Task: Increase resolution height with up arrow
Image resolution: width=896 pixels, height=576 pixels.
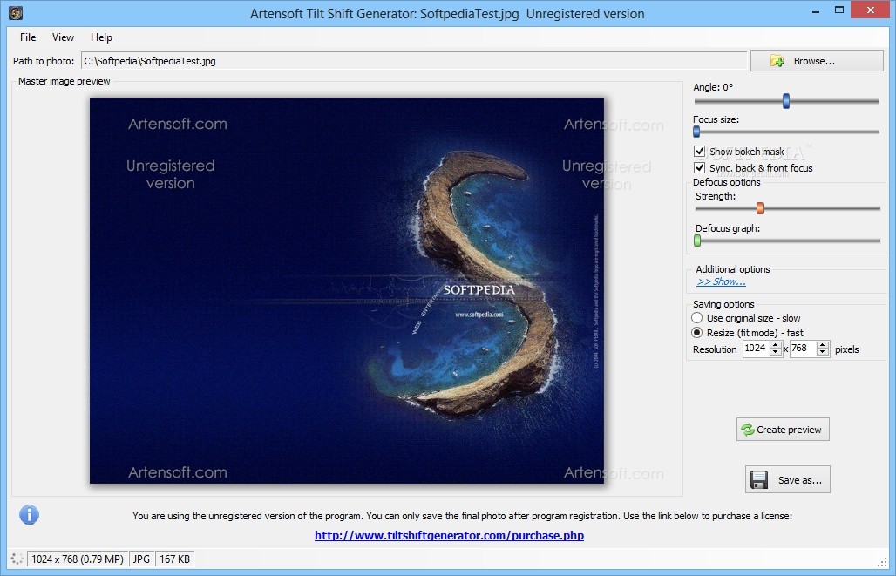Action: coord(822,345)
